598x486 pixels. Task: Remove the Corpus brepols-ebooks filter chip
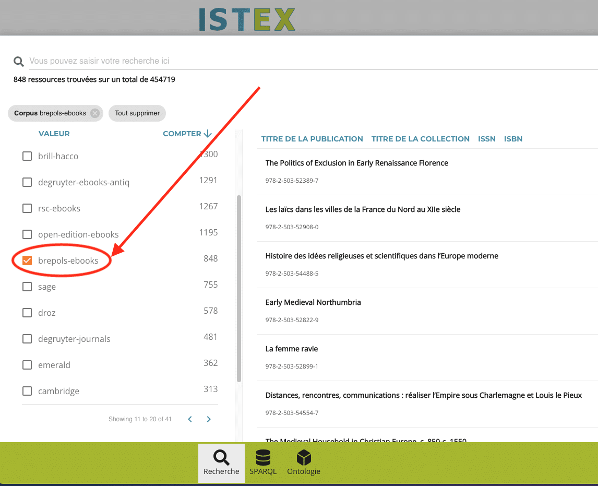95,113
